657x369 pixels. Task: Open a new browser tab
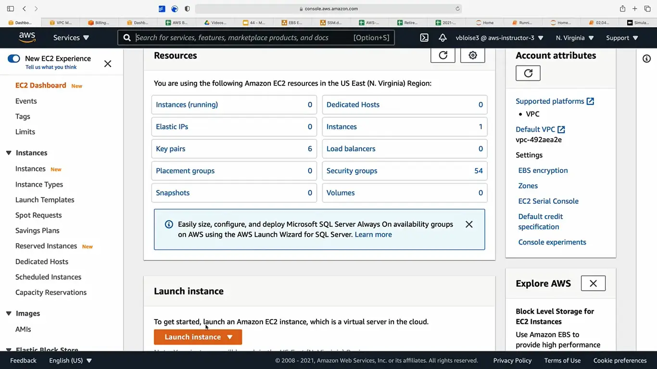635,9
